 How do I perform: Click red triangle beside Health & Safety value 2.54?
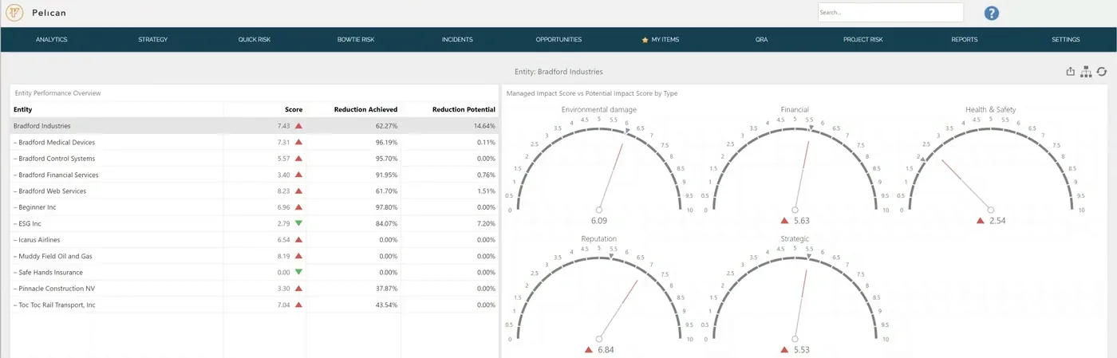(x=981, y=221)
